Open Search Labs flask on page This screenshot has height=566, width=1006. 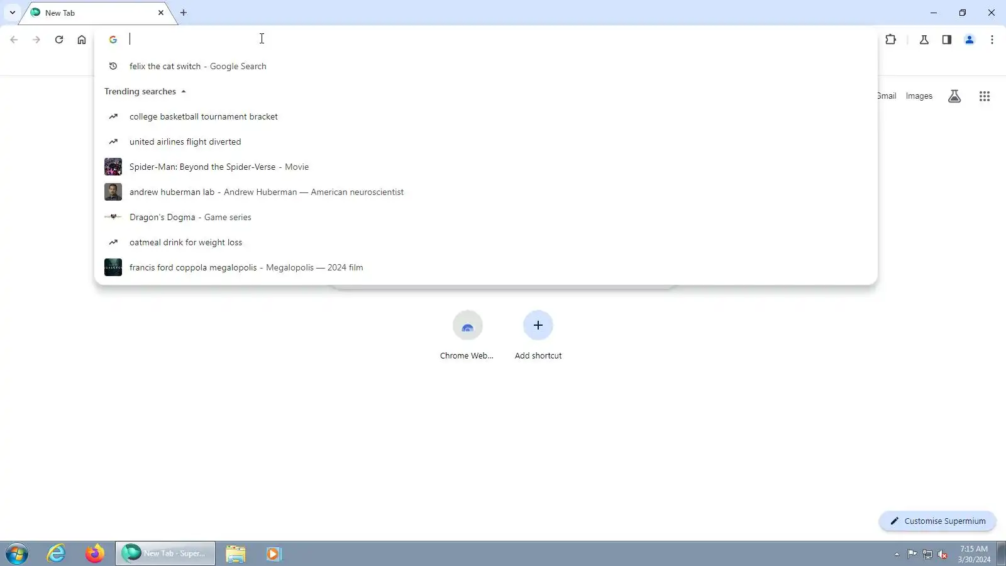click(x=954, y=96)
